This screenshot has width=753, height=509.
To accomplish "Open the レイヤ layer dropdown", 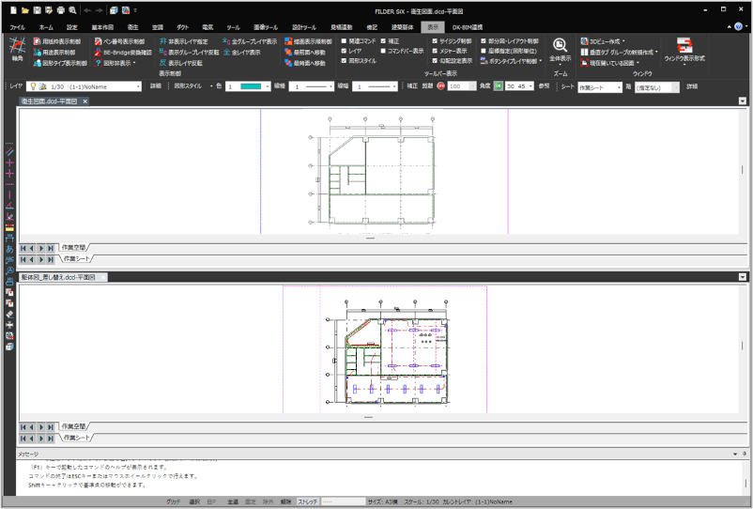I will (x=139, y=85).
